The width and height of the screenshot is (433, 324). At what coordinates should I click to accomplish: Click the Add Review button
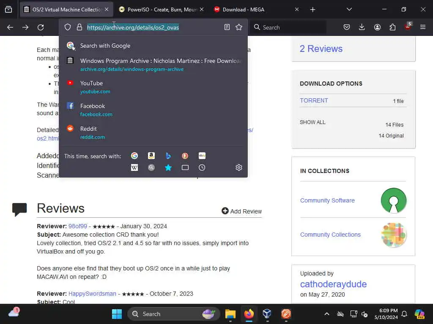click(241, 211)
